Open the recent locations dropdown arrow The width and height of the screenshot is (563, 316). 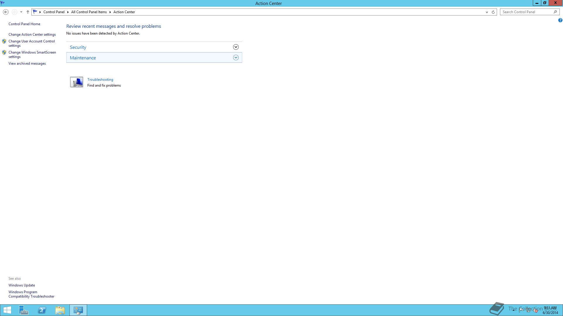point(21,12)
